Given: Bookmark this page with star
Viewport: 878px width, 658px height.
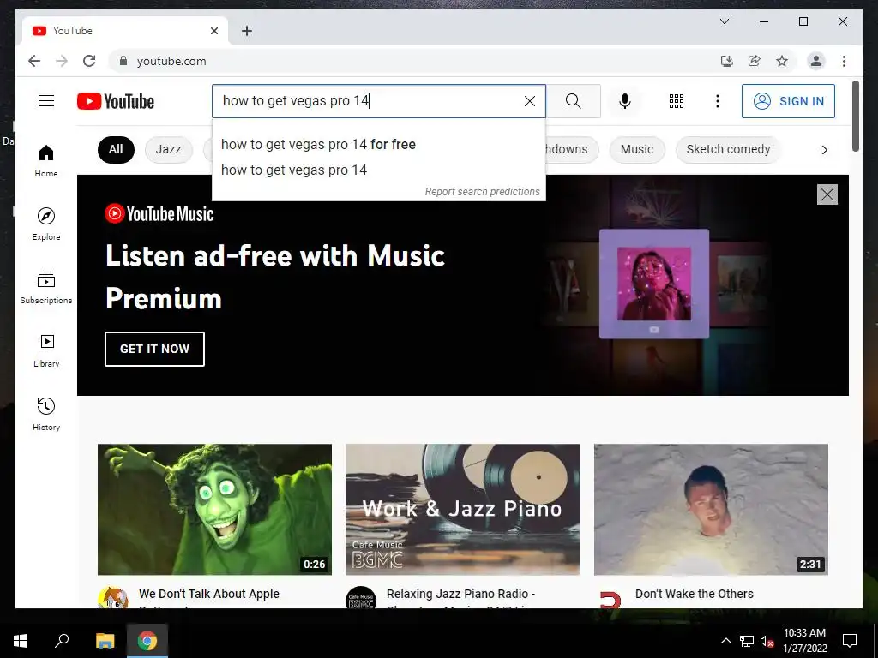Looking at the screenshot, I should (782, 61).
